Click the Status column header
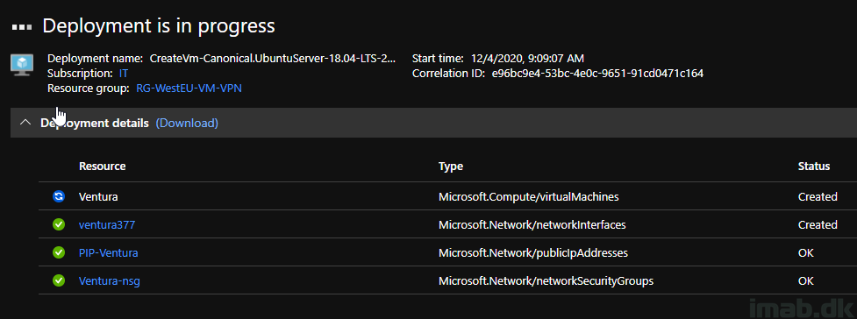This screenshot has height=319, width=857. (x=814, y=166)
